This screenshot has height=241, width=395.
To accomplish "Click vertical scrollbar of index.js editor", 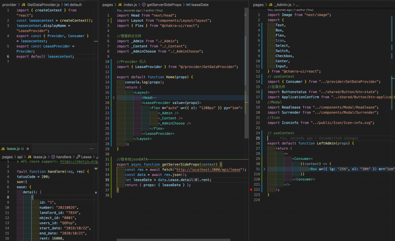I will (246, 73).
